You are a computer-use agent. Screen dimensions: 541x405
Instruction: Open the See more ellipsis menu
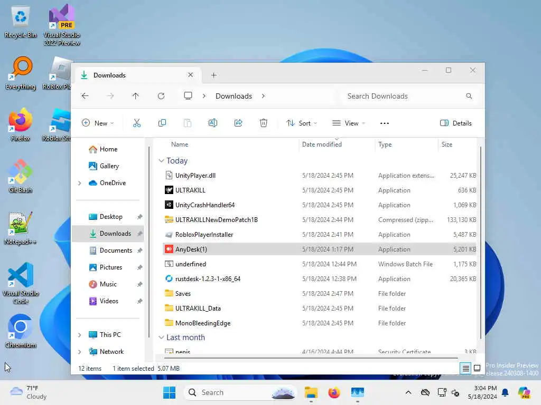[x=385, y=123]
